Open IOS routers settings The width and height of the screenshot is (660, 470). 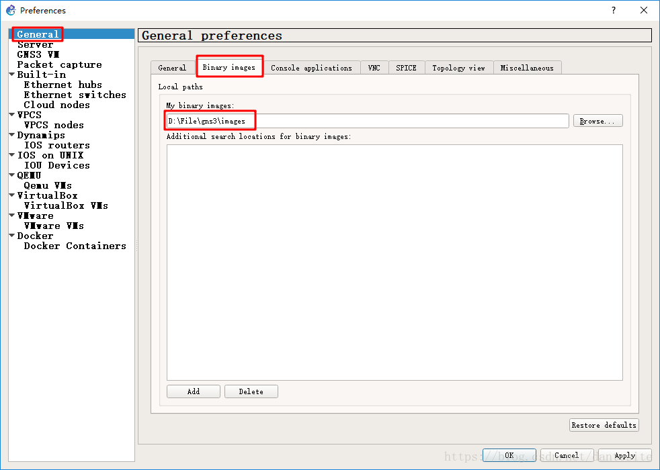[57, 146]
